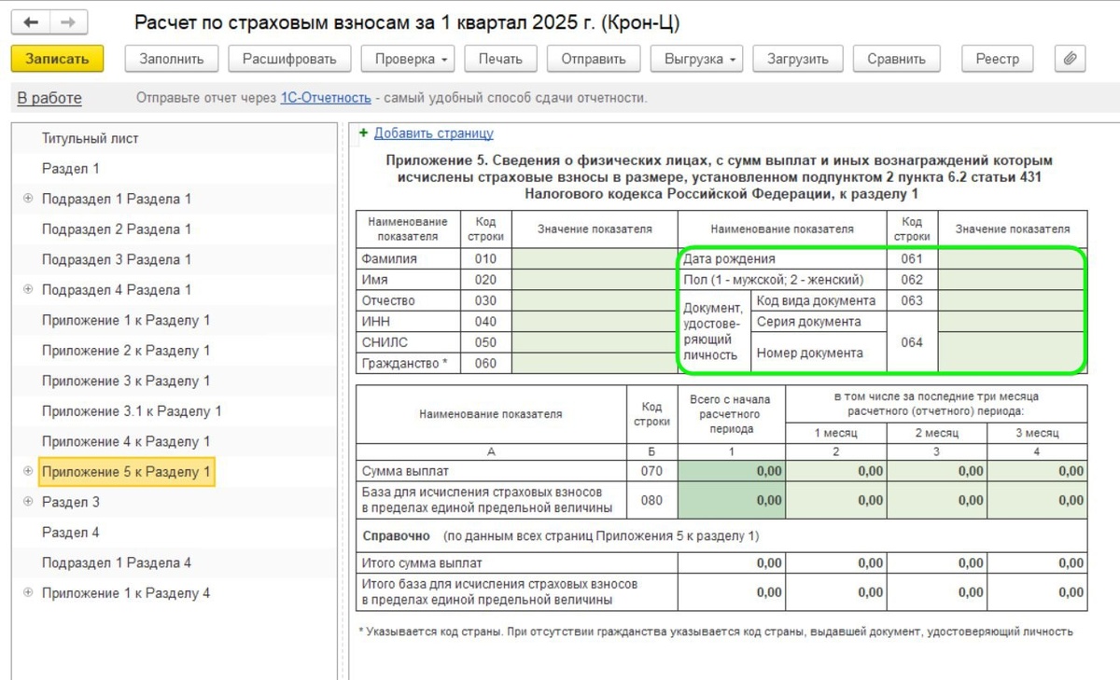Click line 080 base total cell, column 1
Image resolution: width=1120 pixels, height=680 pixels.
[732, 500]
